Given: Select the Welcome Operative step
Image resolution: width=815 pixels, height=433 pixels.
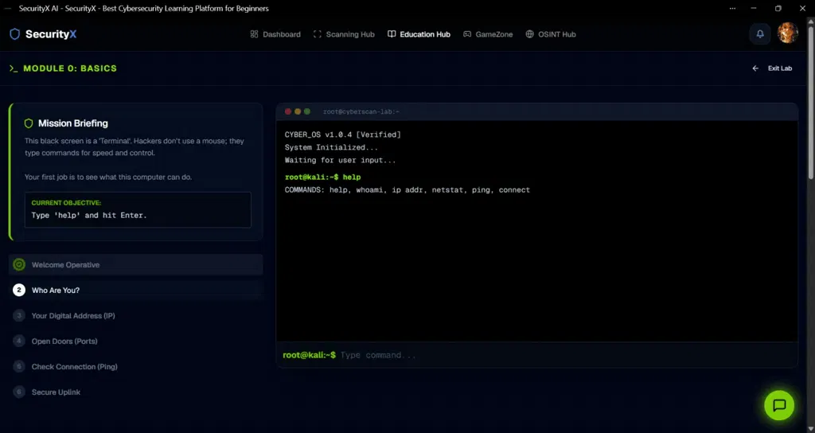Looking at the screenshot, I should [135, 264].
